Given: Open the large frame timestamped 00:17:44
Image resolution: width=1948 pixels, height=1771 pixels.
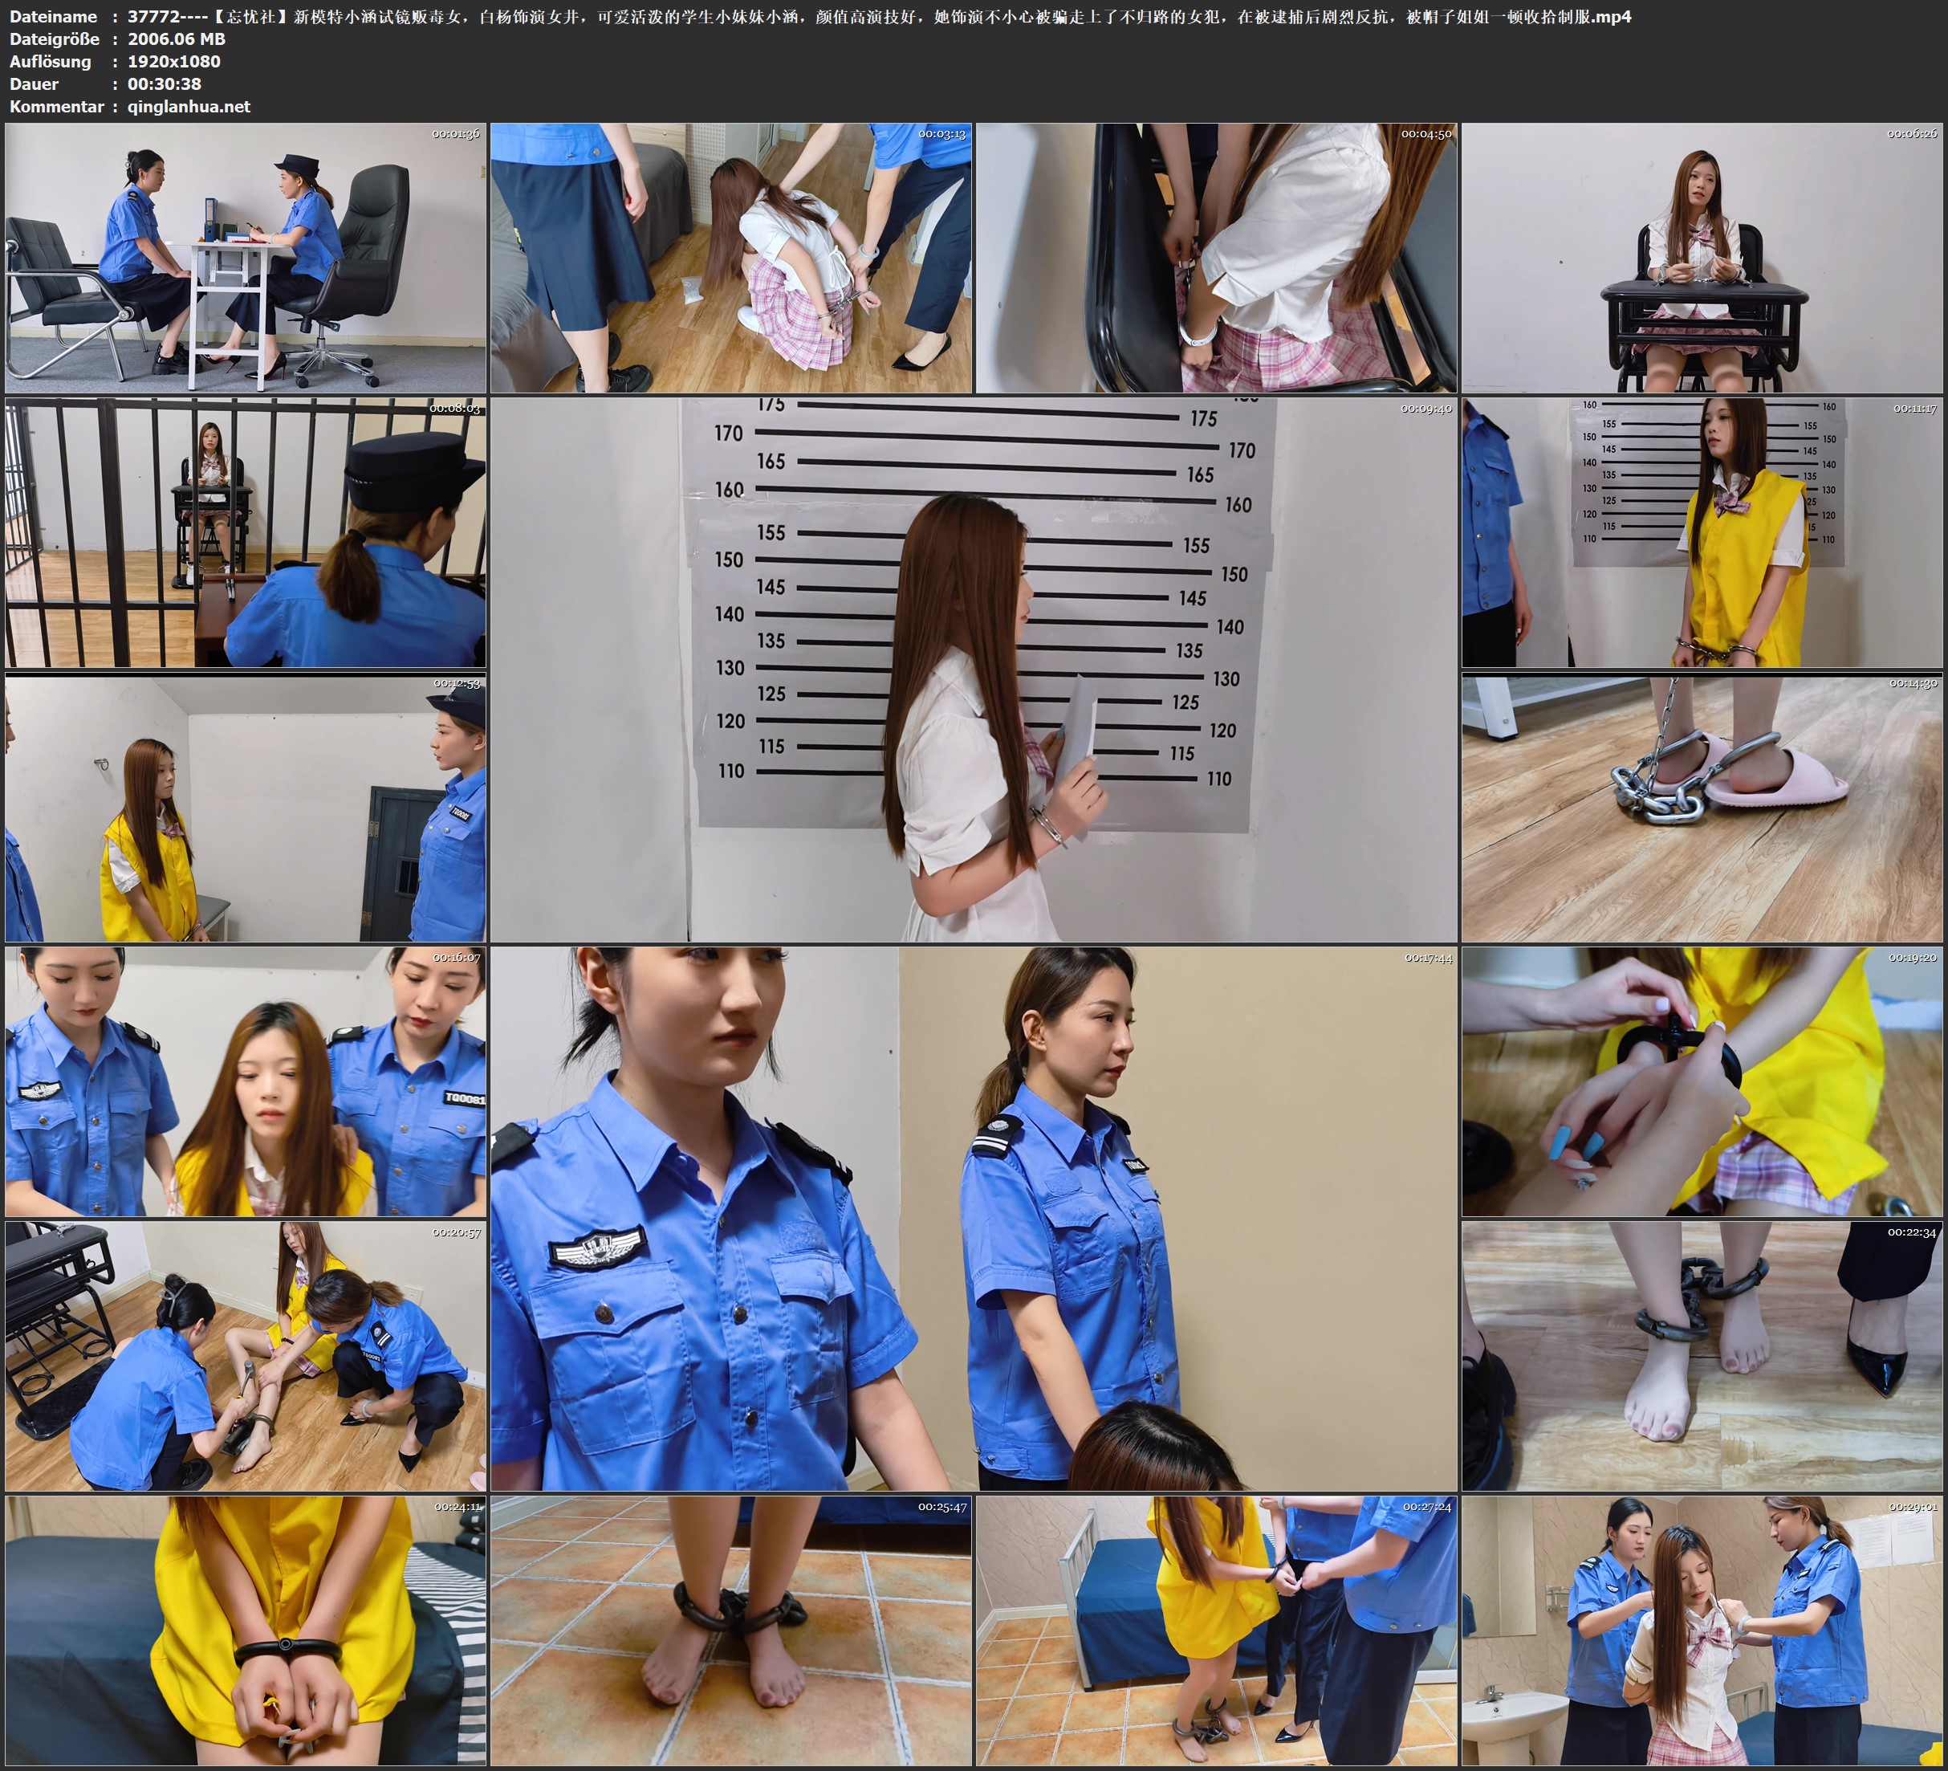Looking at the screenshot, I should [973, 1218].
